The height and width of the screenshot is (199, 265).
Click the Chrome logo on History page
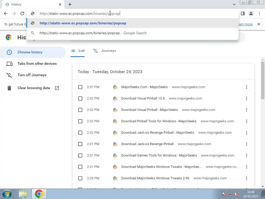[9, 37]
